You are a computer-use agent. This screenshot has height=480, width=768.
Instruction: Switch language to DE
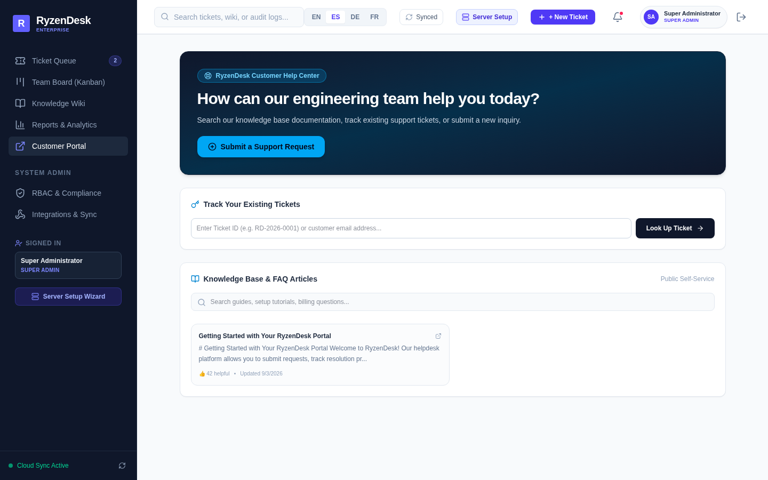pyautogui.click(x=355, y=17)
